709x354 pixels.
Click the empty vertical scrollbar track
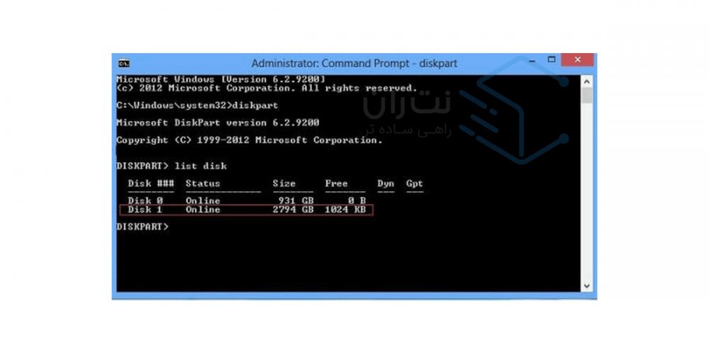(x=586, y=192)
